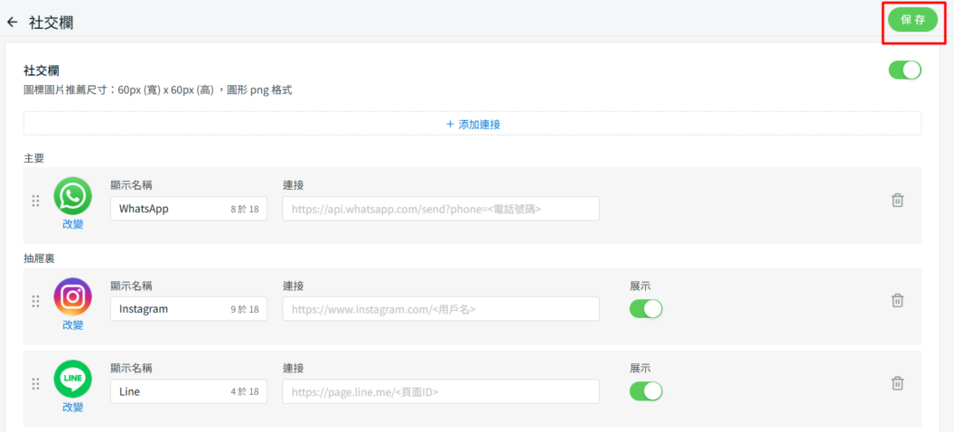Image resolution: width=954 pixels, height=432 pixels.
Task: Delete the WhatsApp row with trash icon
Action: (x=897, y=201)
